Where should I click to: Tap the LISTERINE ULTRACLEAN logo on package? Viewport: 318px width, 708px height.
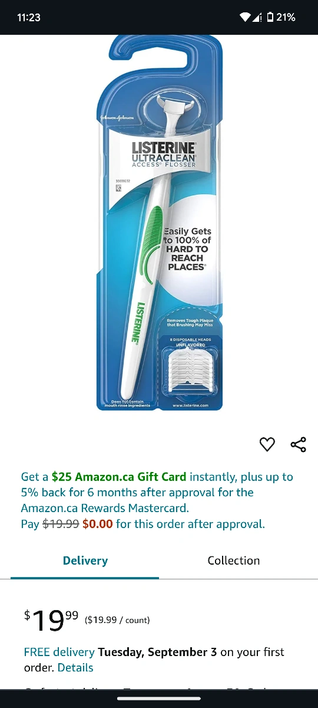tap(163, 155)
